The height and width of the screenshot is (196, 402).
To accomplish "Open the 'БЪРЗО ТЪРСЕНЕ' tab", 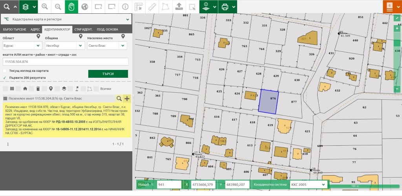I will 15,29.
